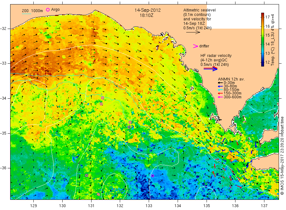The width and height of the screenshot is (286, 210).
Task: Select the blue 30-80m arrow in ANMN legend
Action: pyautogui.click(x=221, y=86)
